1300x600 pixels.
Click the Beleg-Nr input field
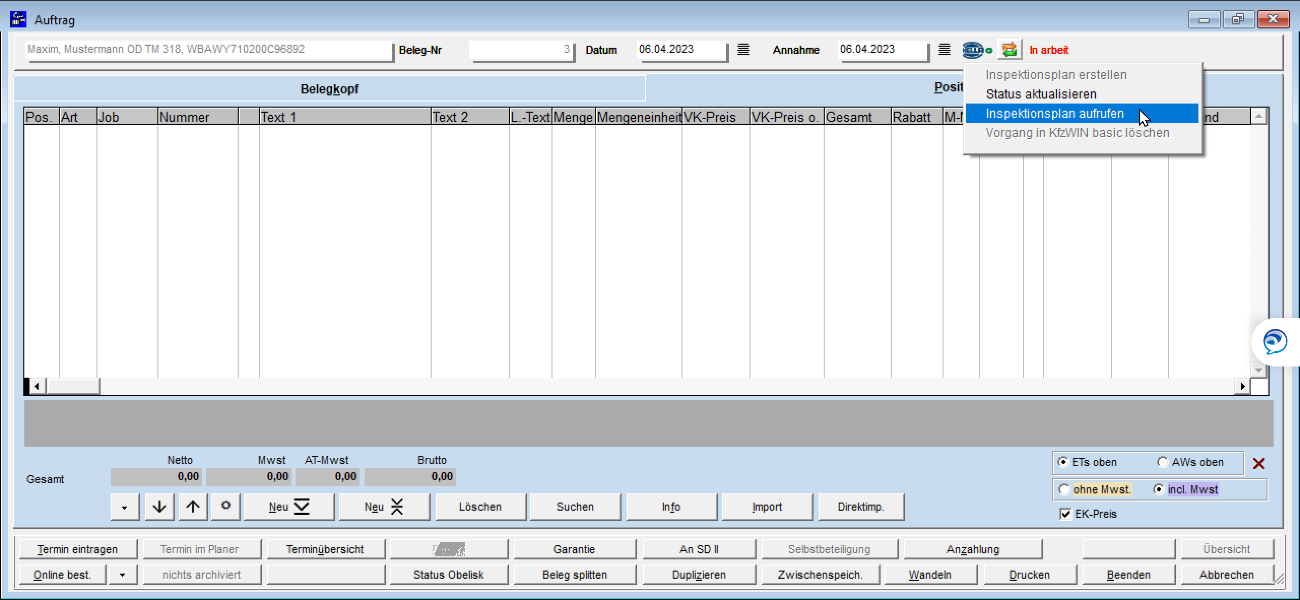pyautogui.click(x=521, y=50)
